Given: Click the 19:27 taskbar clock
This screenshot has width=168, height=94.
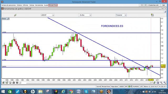Looking at the screenshot, I should (162, 91).
